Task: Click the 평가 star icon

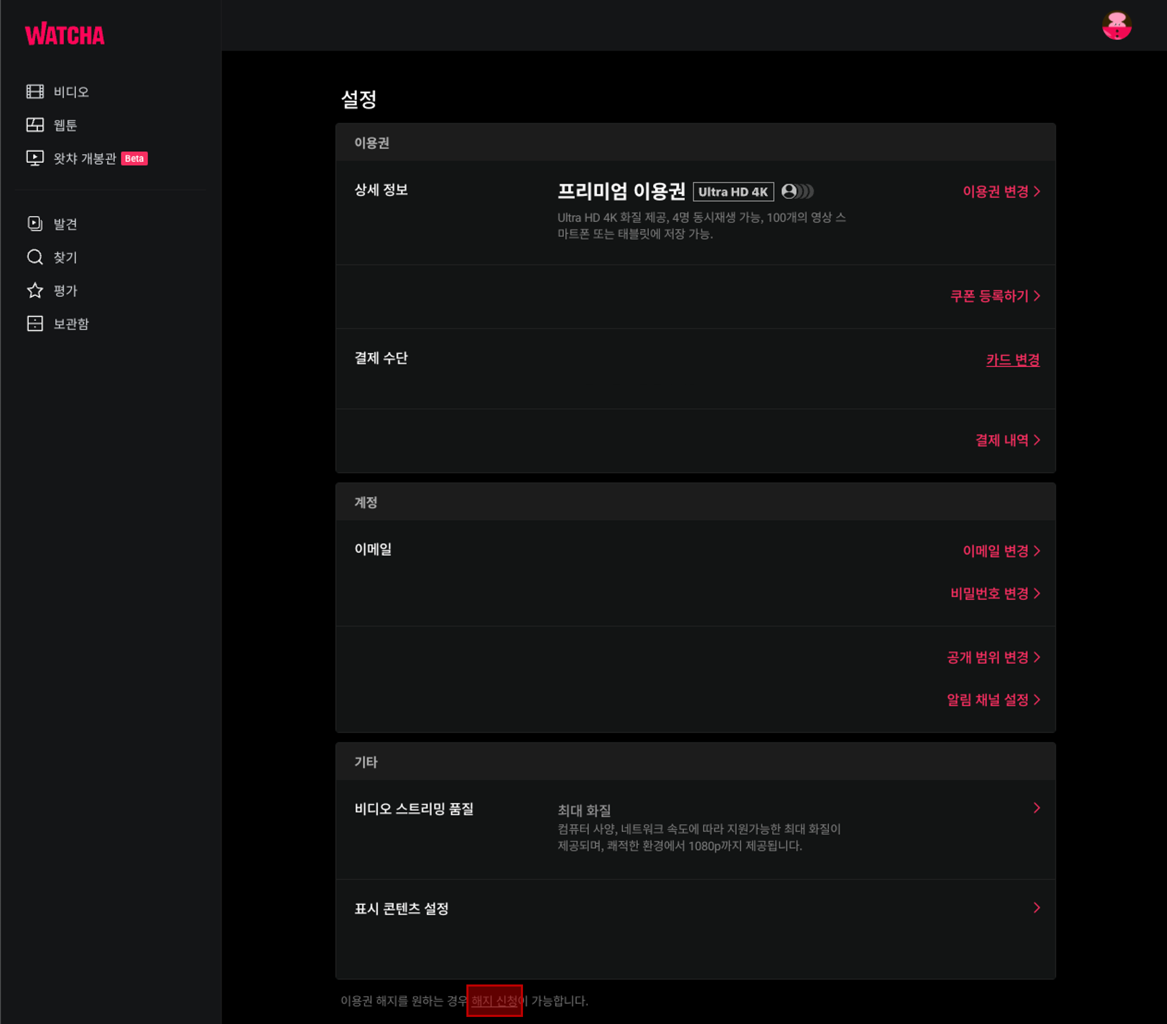Action: (x=35, y=290)
